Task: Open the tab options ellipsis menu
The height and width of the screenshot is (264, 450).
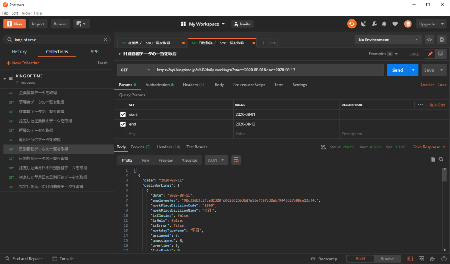Action: click(273, 43)
